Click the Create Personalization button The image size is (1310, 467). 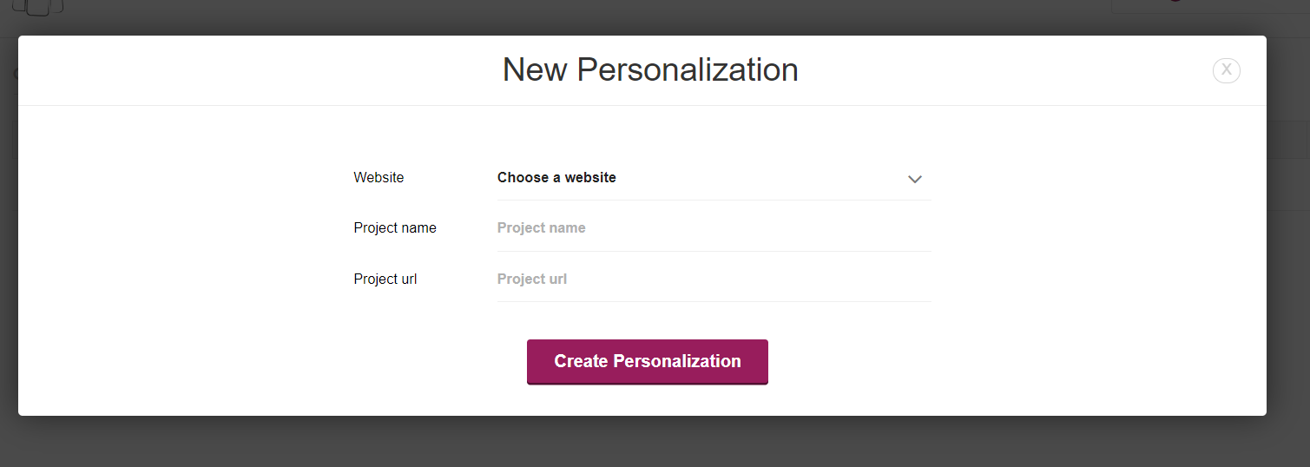[x=648, y=361]
